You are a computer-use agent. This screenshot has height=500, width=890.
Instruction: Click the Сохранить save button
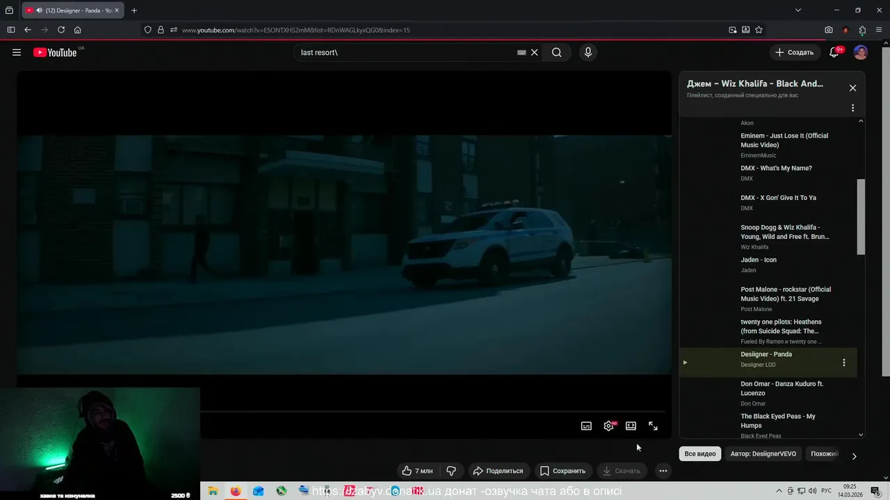pos(563,471)
